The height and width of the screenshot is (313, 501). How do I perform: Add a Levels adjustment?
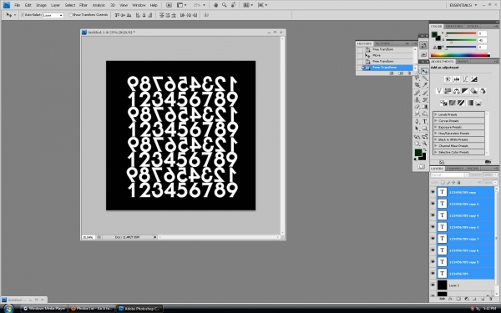tap(457, 79)
